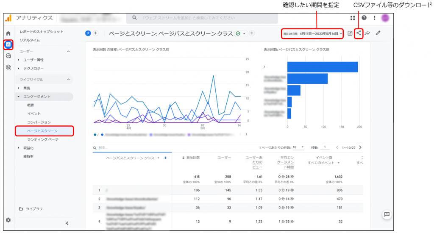The width and height of the screenshot is (434, 233).
Task: Click the pencil edit report icon
Action: click(x=378, y=33)
